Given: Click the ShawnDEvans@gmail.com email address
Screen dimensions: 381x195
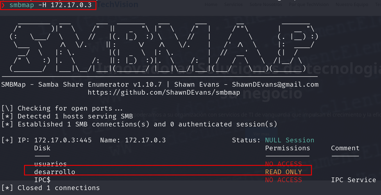Looking at the screenshot, I should (x=275, y=84).
